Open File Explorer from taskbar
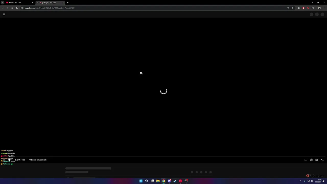327x184 pixels. (158, 181)
